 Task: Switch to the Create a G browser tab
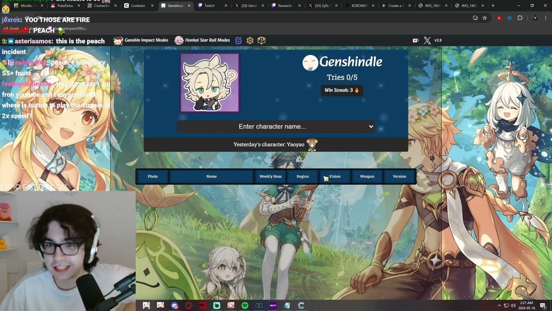396,6
